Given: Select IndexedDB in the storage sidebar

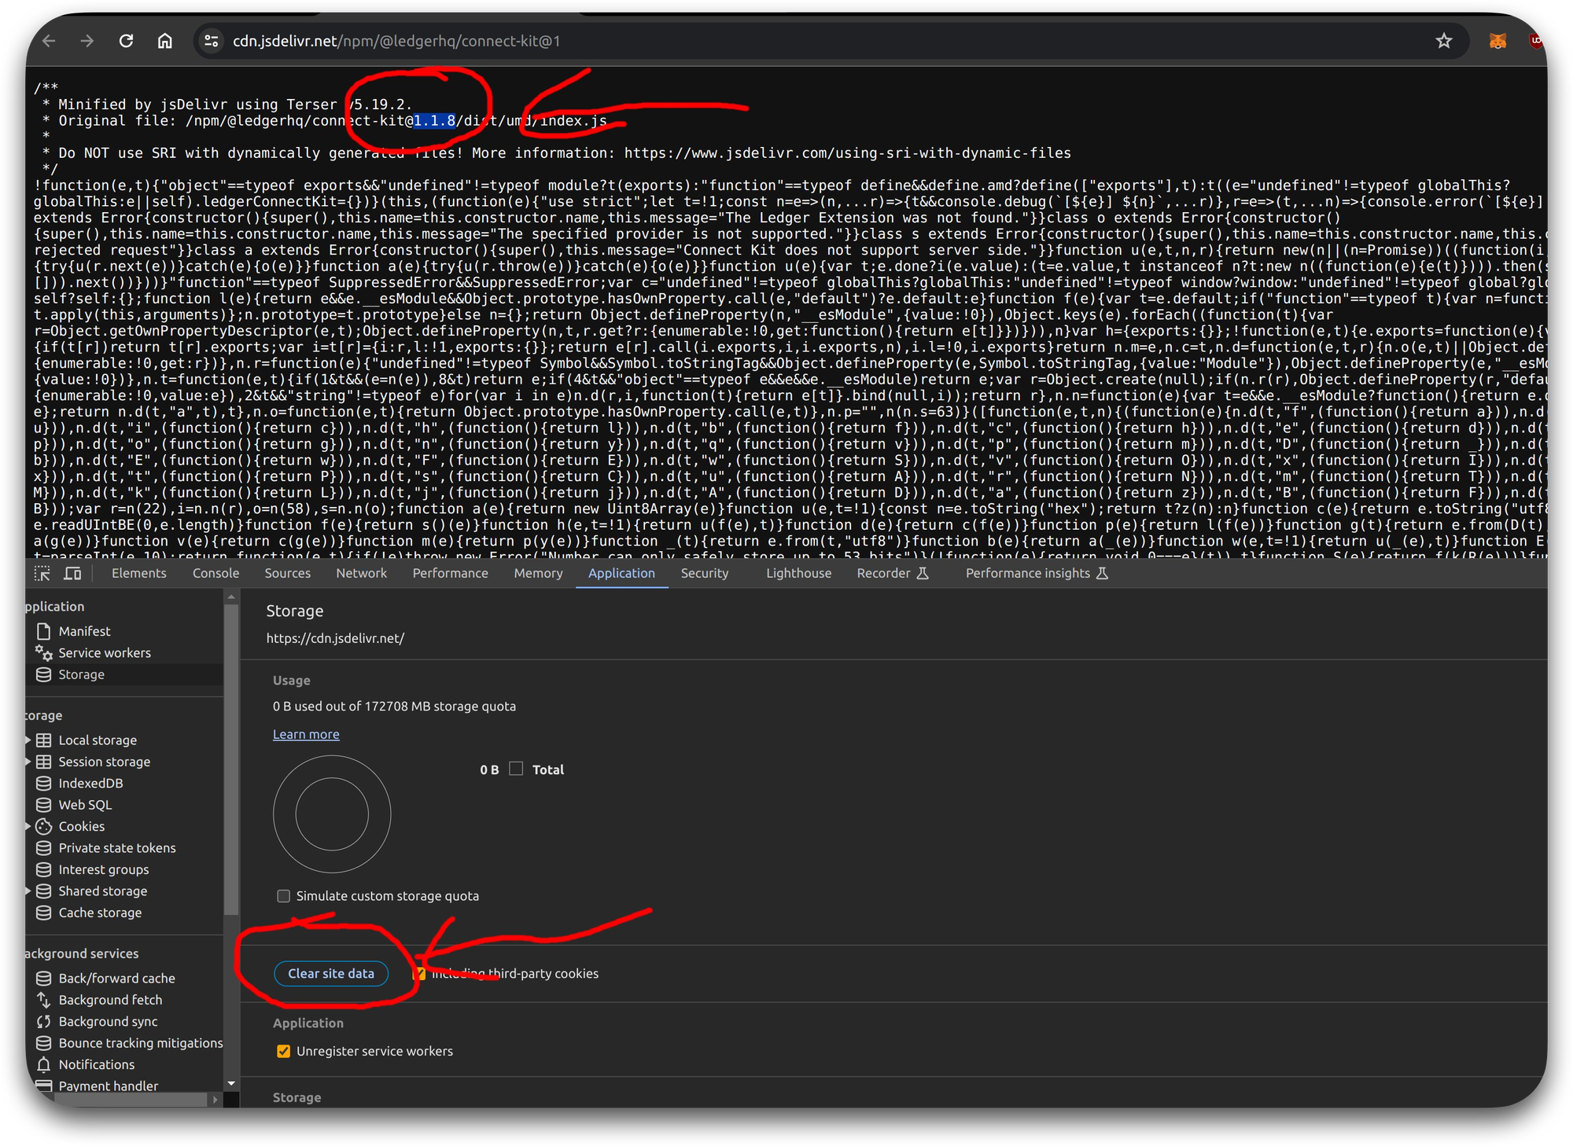Looking at the screenshot, I should pos(90,784).
